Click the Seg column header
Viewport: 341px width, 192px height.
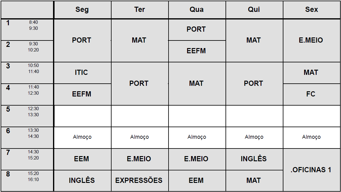[x=82, y=10]
